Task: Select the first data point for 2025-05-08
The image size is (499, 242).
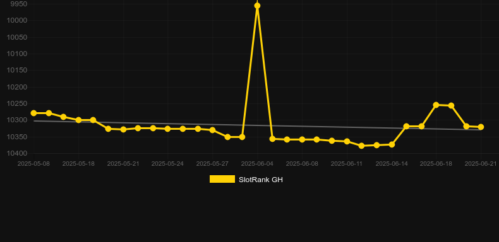Action: [x=33, y=113]
